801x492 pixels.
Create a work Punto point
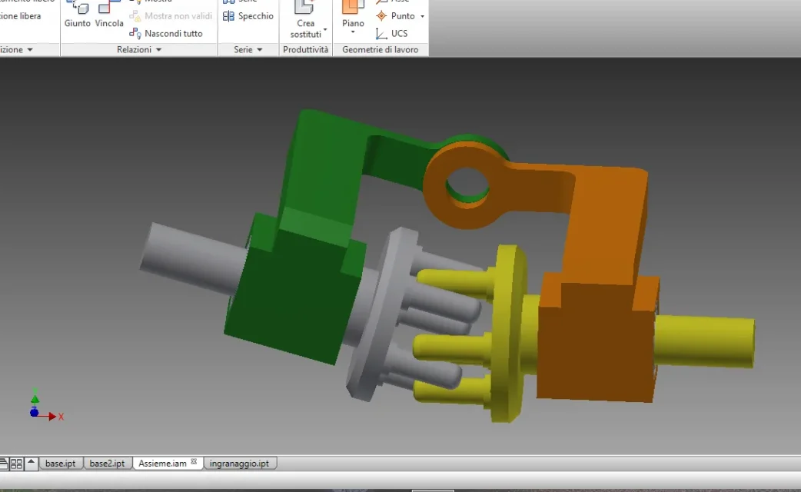pyautogui.click(x=396, y=16)
